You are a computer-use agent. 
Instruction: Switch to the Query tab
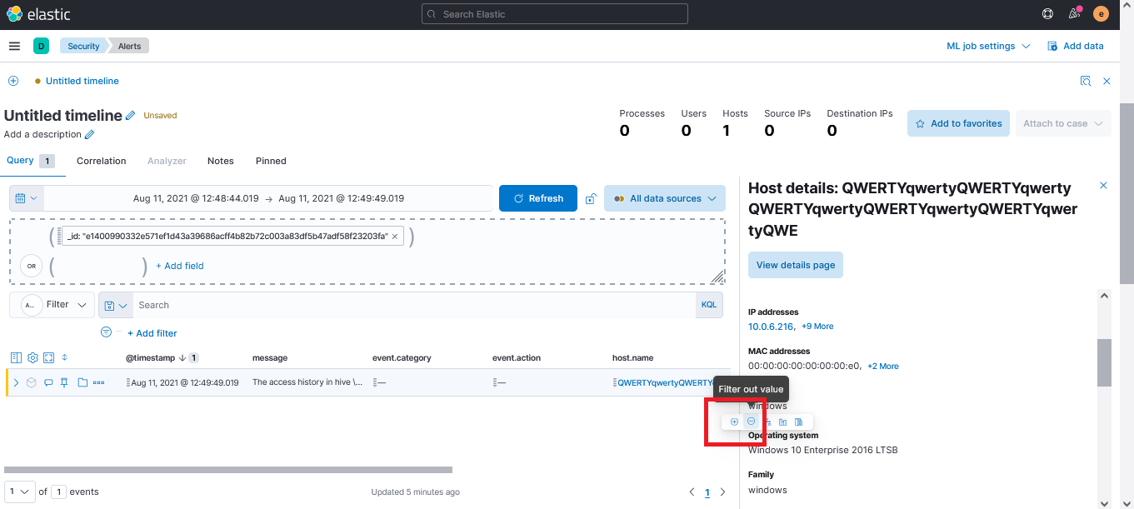(x=30, y=161)
